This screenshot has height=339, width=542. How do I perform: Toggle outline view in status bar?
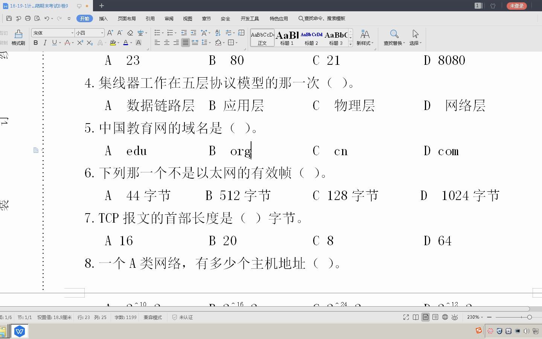(x=435, y=318)
